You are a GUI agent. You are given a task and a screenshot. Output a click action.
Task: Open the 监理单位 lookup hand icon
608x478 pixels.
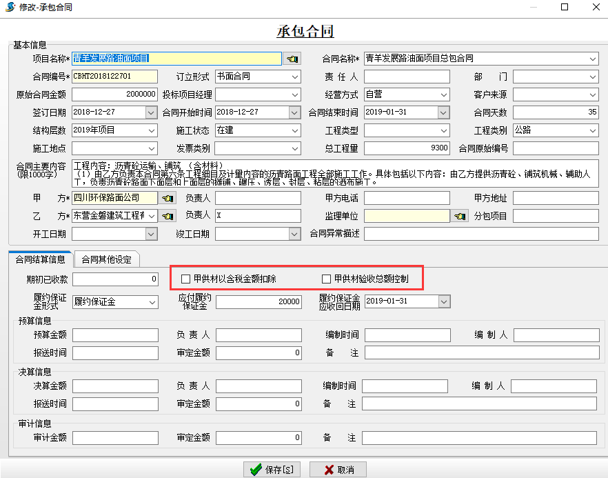coord(460,217)
